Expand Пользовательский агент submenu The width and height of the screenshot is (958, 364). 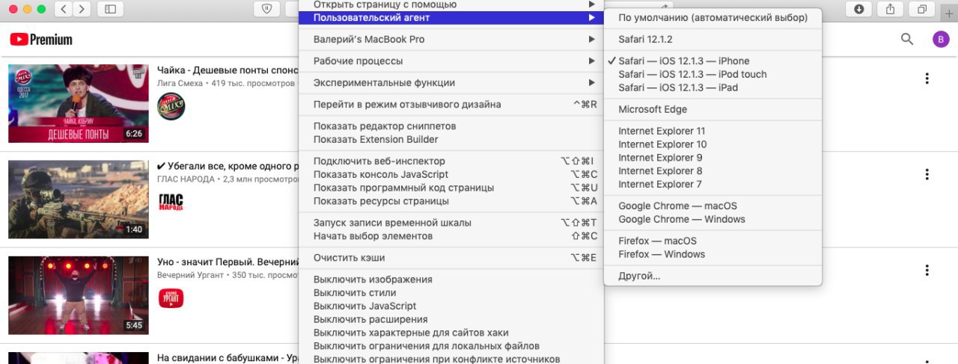[451, 17]
